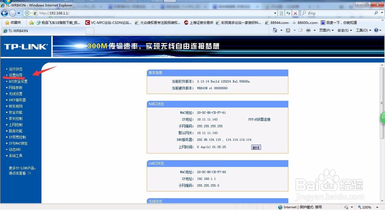
Task: Expand 安全功能 menu
Action: click(x=15, y=112)
